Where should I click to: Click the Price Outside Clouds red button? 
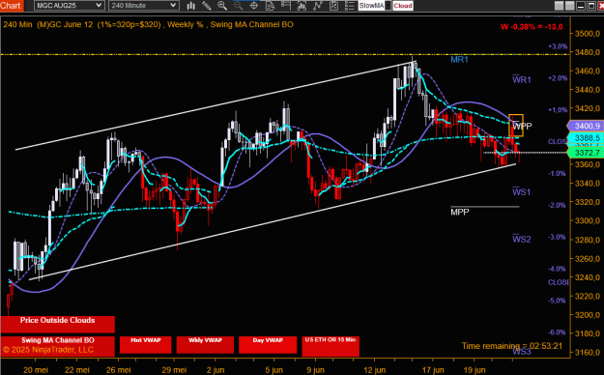point(57,324)
